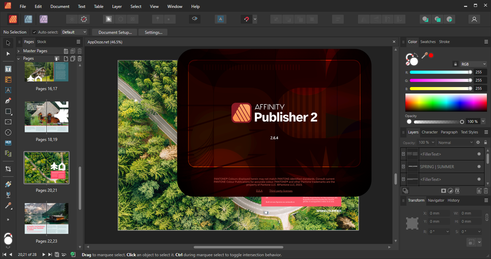Select the Vector Crop tool
The height and width of the screenshot is (259, 491).
pyautogui.click(x=8, y=169)
